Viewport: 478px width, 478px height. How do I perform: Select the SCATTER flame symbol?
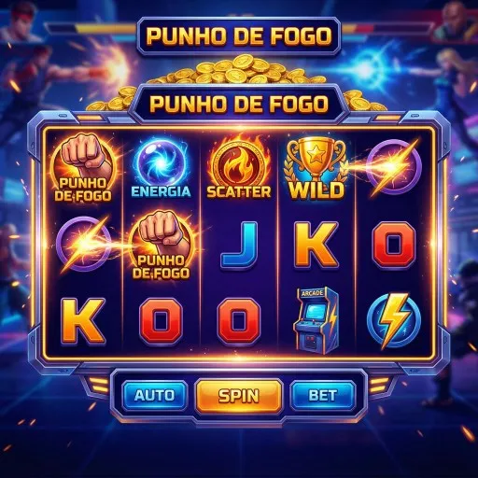(239, 167)
